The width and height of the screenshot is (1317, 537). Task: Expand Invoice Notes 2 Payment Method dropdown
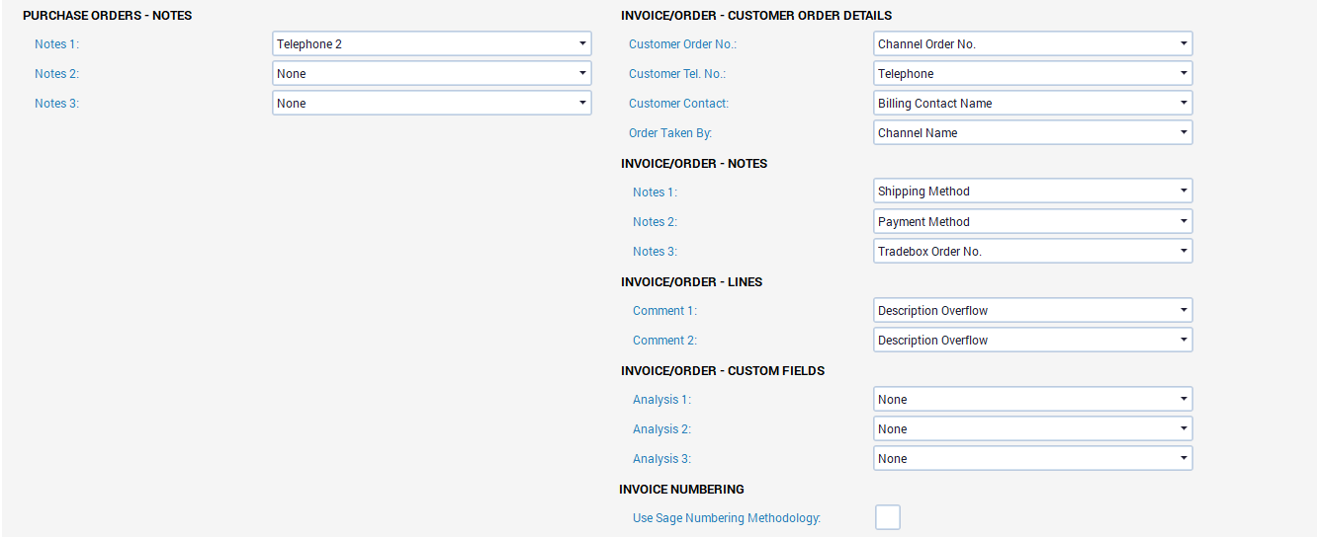[x=1032, y=222]
